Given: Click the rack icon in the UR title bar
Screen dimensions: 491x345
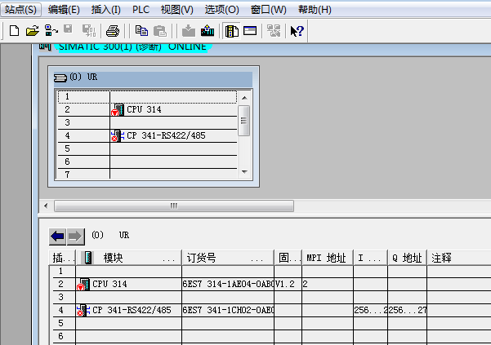Looking at the screenshot, I should (x=60, y=77).
